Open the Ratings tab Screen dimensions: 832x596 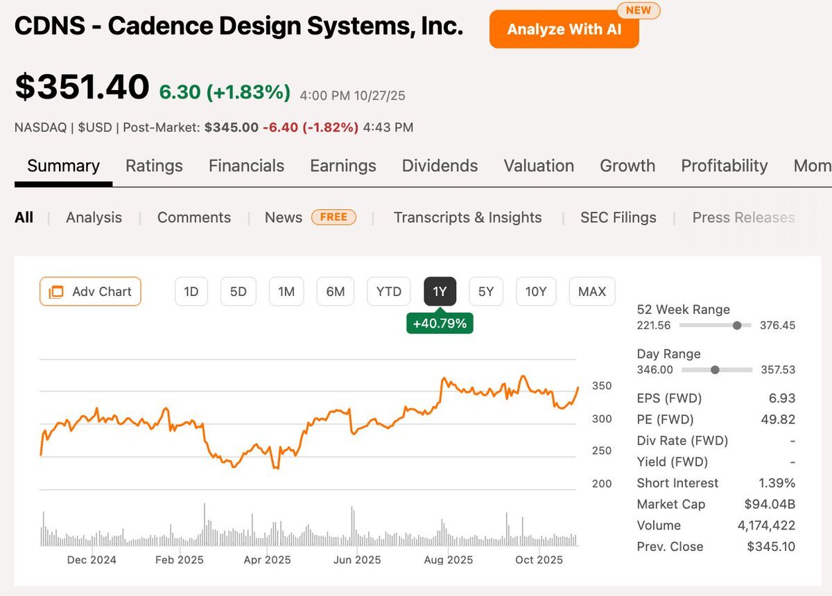[154, 166]
